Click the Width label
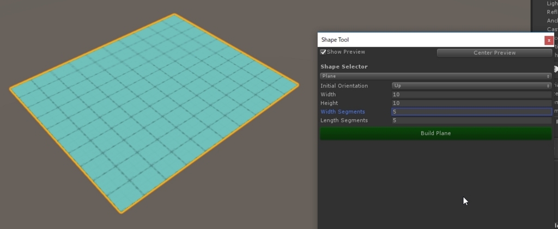Screen dimensions: 558x229 328,95
